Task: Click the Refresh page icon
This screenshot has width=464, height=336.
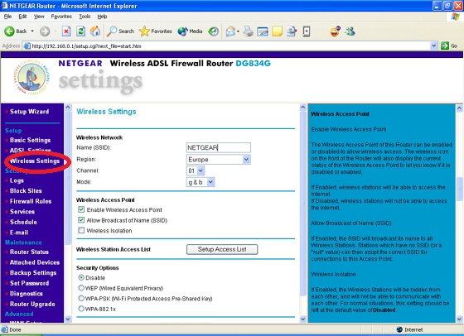Action: pyautogui.click(x=81, y=31)
